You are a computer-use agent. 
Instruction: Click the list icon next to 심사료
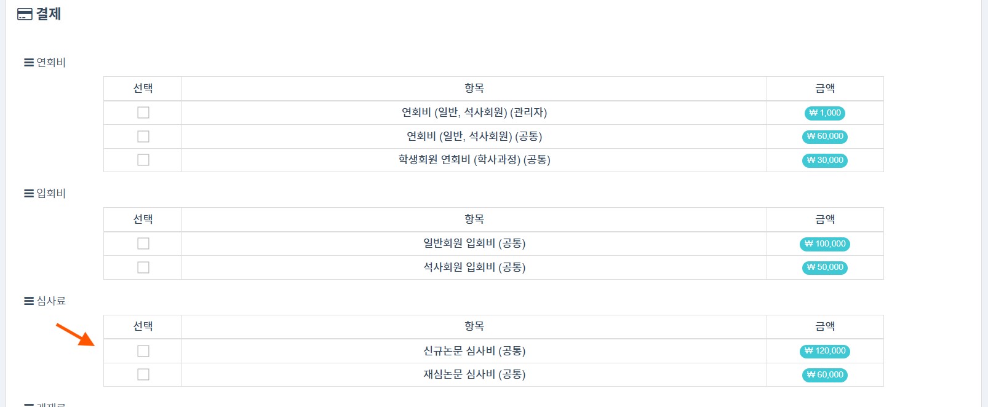point(29,301)
